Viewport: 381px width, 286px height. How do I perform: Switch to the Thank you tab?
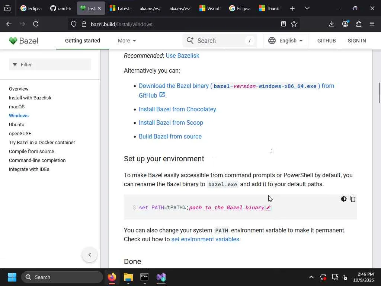pyautogui.click(x=269, y=9)
